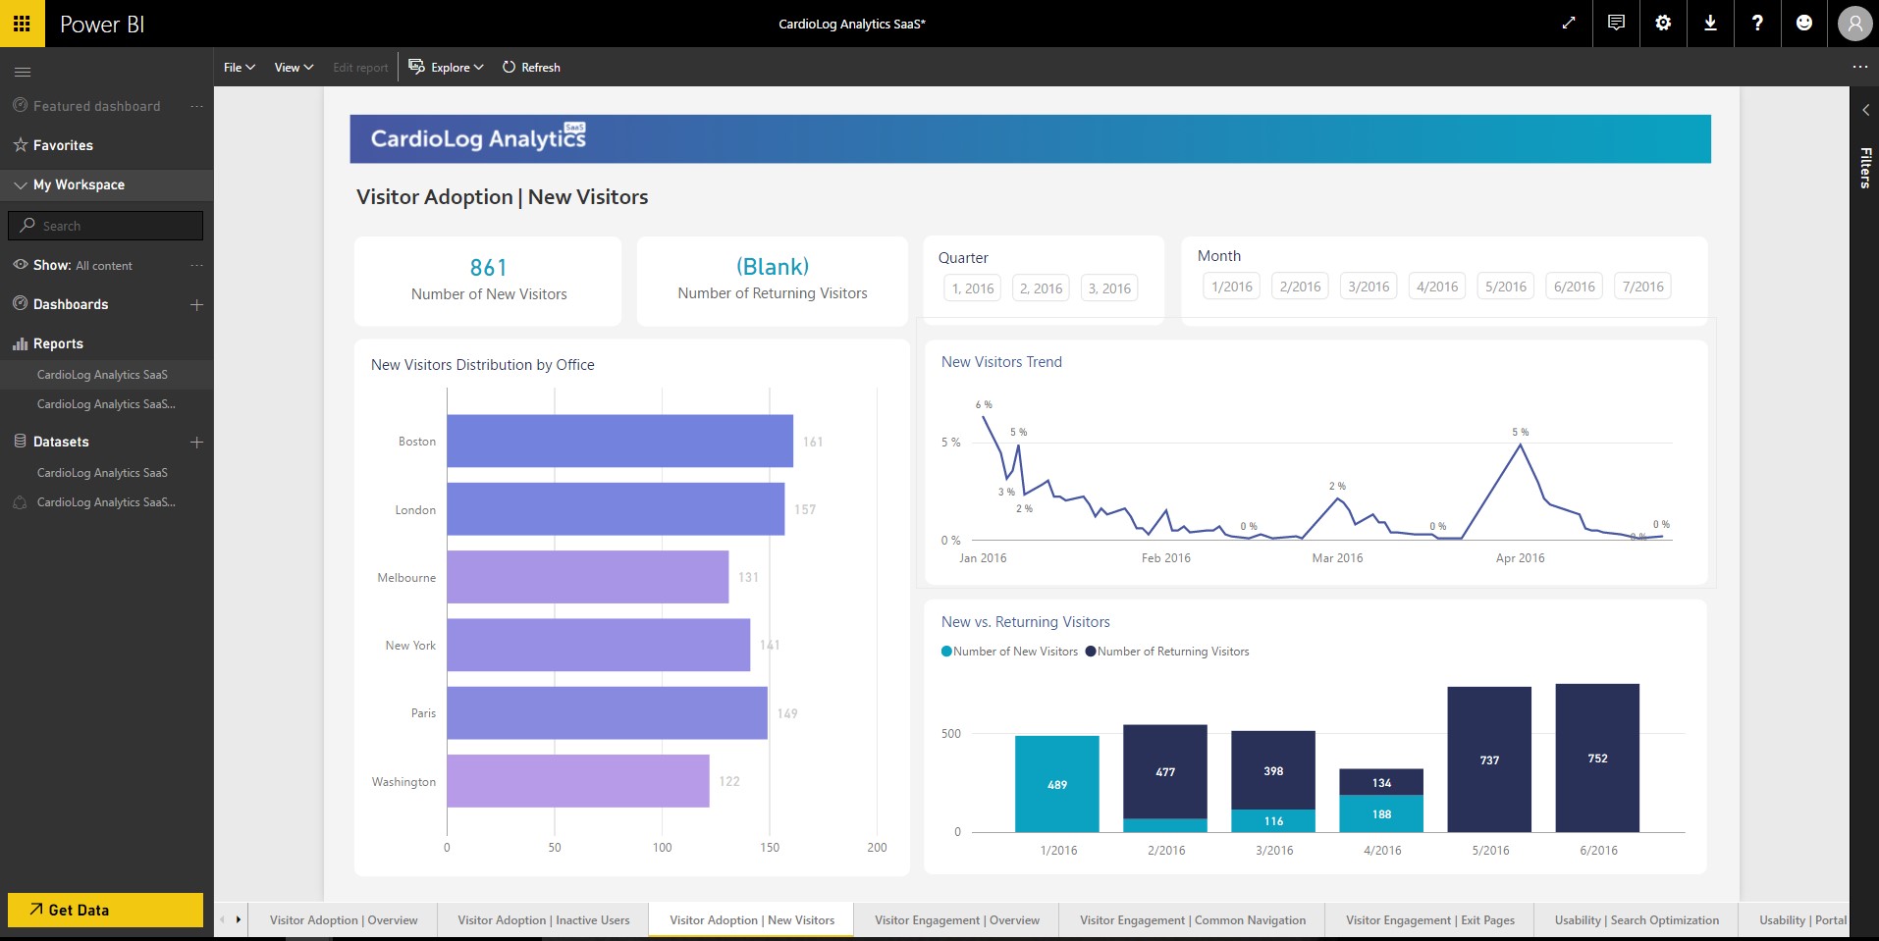1879x941 pixels.
Task: Click the feedback smiley icon
Action: [1804, 23]
